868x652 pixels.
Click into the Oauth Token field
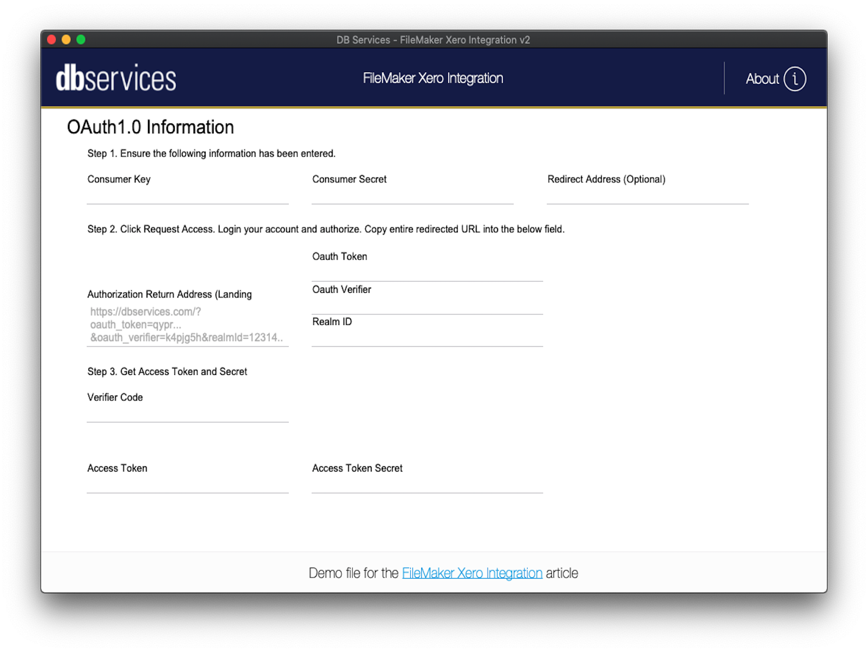427,273
